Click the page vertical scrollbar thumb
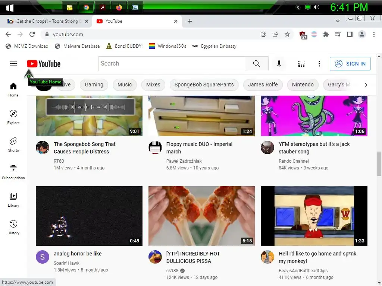 [x=379, y=164]
